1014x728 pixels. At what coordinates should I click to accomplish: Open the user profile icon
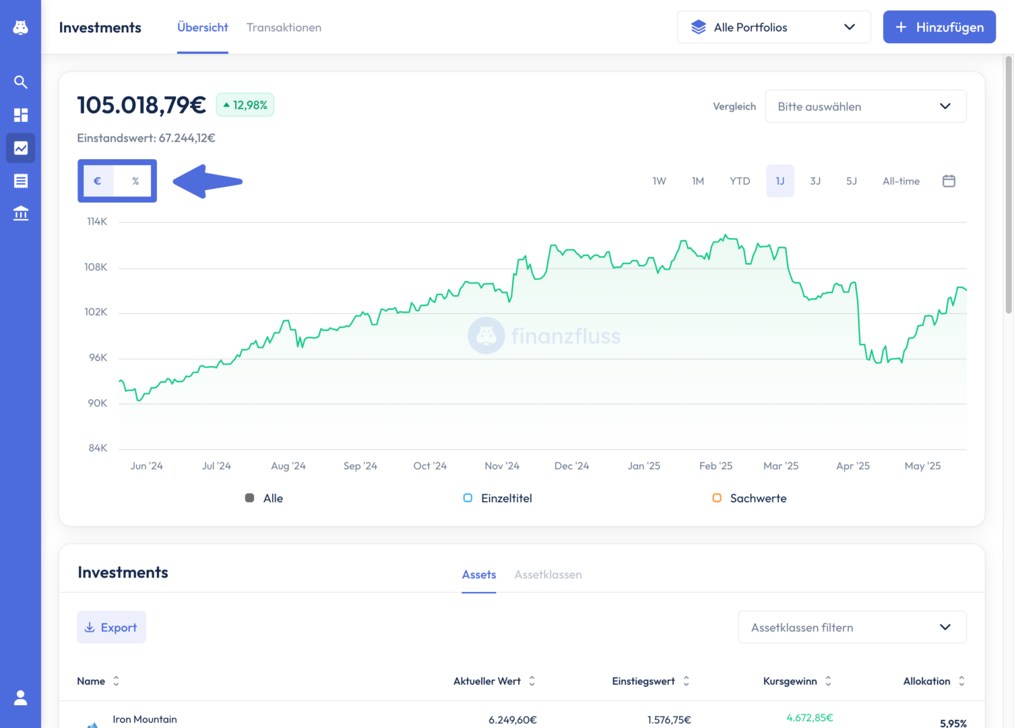coord(21,698)
